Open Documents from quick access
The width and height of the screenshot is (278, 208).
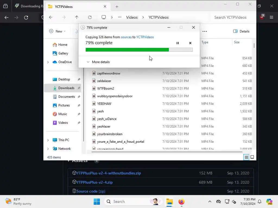tap(64, 97)
